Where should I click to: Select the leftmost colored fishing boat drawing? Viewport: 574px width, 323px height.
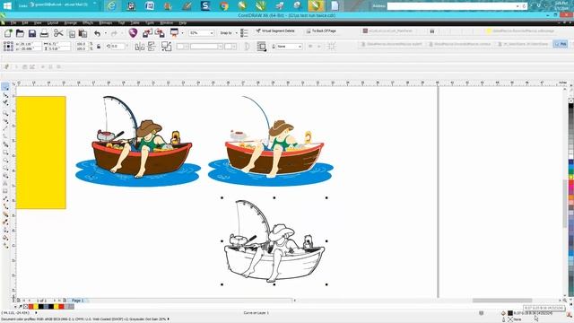click(138, 142)
